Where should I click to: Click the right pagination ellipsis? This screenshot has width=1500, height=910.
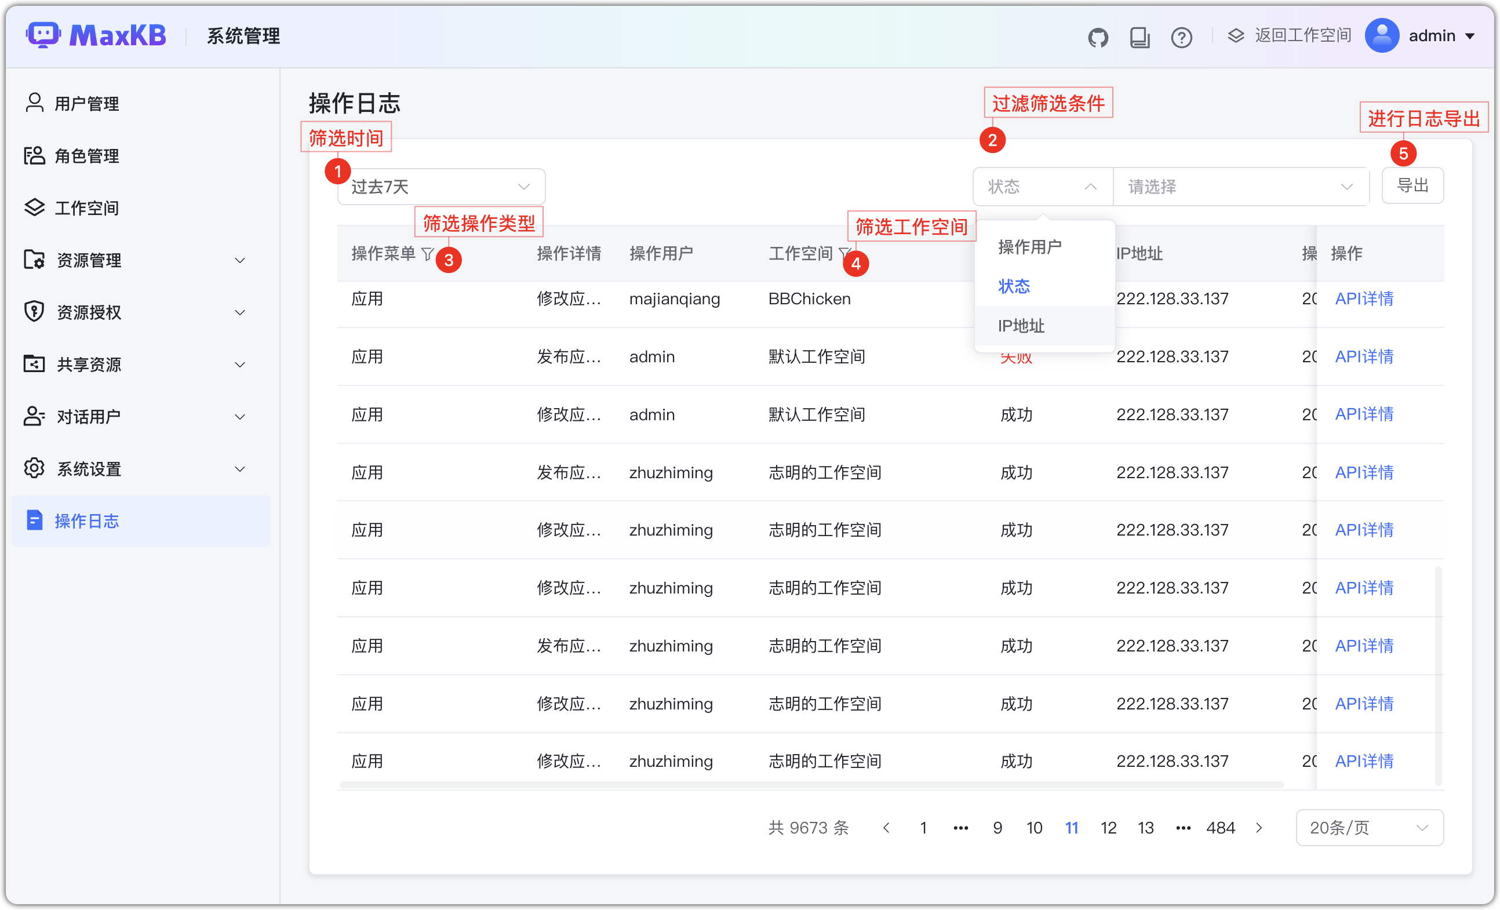1184,828
